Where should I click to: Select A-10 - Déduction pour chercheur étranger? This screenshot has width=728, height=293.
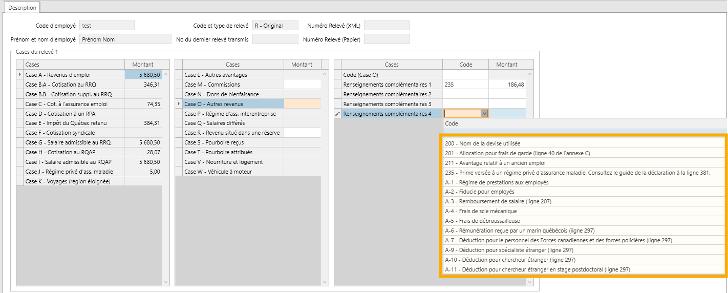coord(584,260)
